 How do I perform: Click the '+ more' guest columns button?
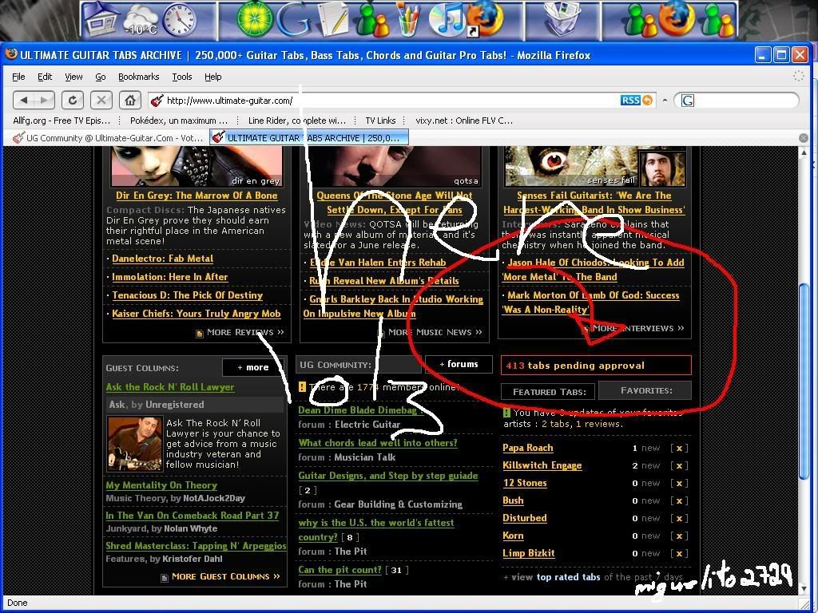253,367
